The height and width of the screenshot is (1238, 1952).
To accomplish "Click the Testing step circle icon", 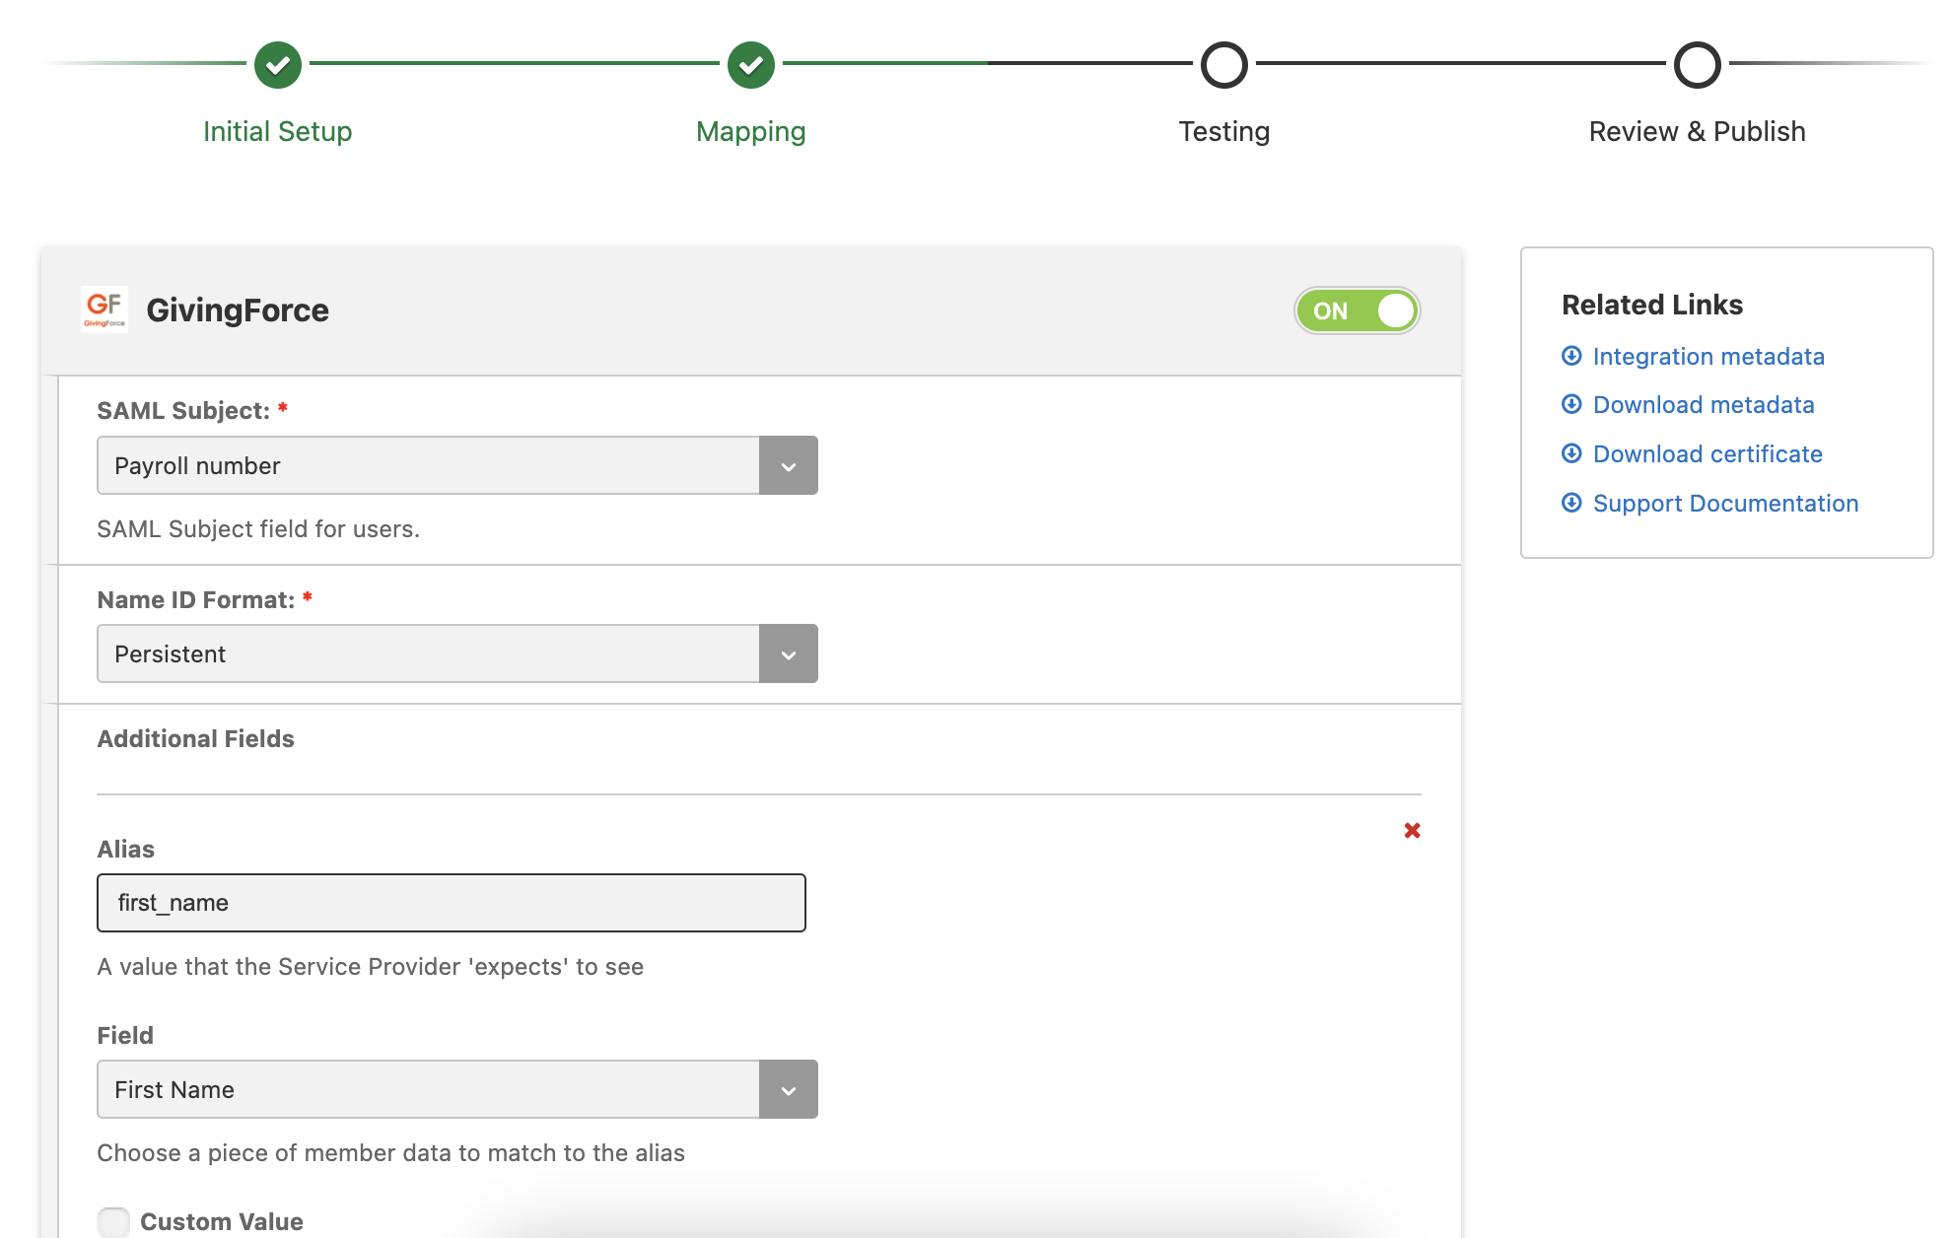I will click(1223, 63).
